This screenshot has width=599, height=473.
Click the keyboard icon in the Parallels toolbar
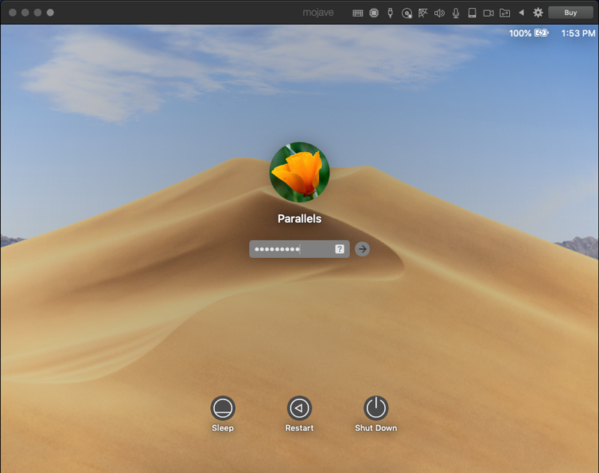coord(357,12)
